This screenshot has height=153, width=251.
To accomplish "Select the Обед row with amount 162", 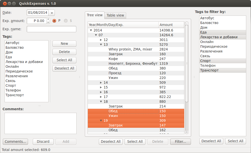I will tap(136, 130).
